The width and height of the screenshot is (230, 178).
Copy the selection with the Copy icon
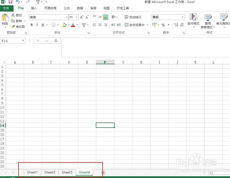coord(13,21)
